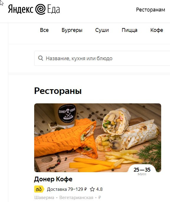This screenshot has width=170, height=202.
Task: Choose the Пицца category tab
Action: [130, 30]
